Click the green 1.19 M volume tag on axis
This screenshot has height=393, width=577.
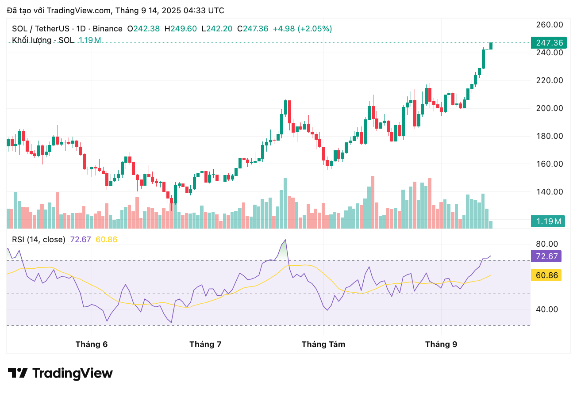(x=548, y=221)
